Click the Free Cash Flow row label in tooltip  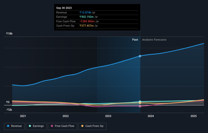coord(66,21)
